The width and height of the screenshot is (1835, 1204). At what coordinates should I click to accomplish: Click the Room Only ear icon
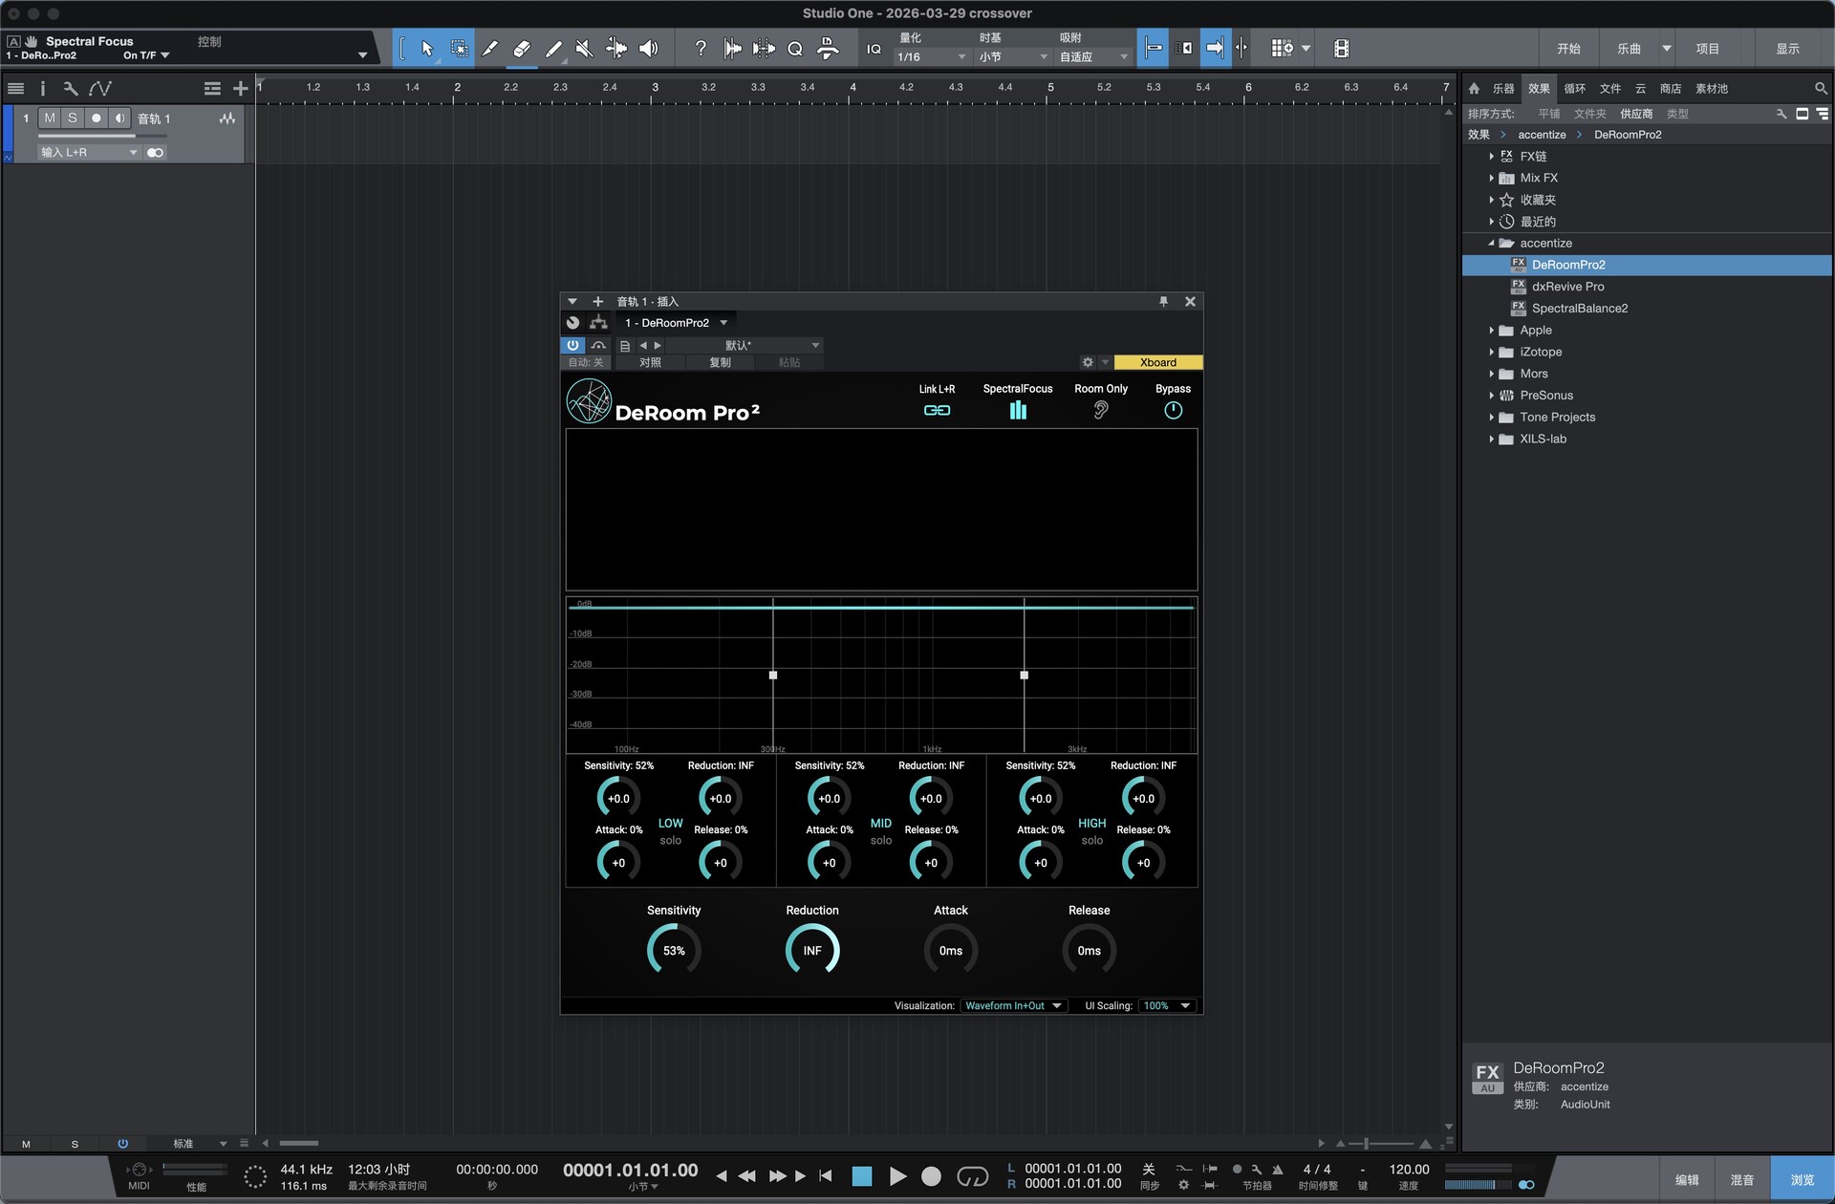(x=1101, y=410)
